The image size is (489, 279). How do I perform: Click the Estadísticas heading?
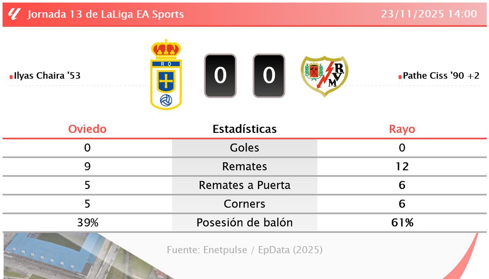[x=244, y=129]
